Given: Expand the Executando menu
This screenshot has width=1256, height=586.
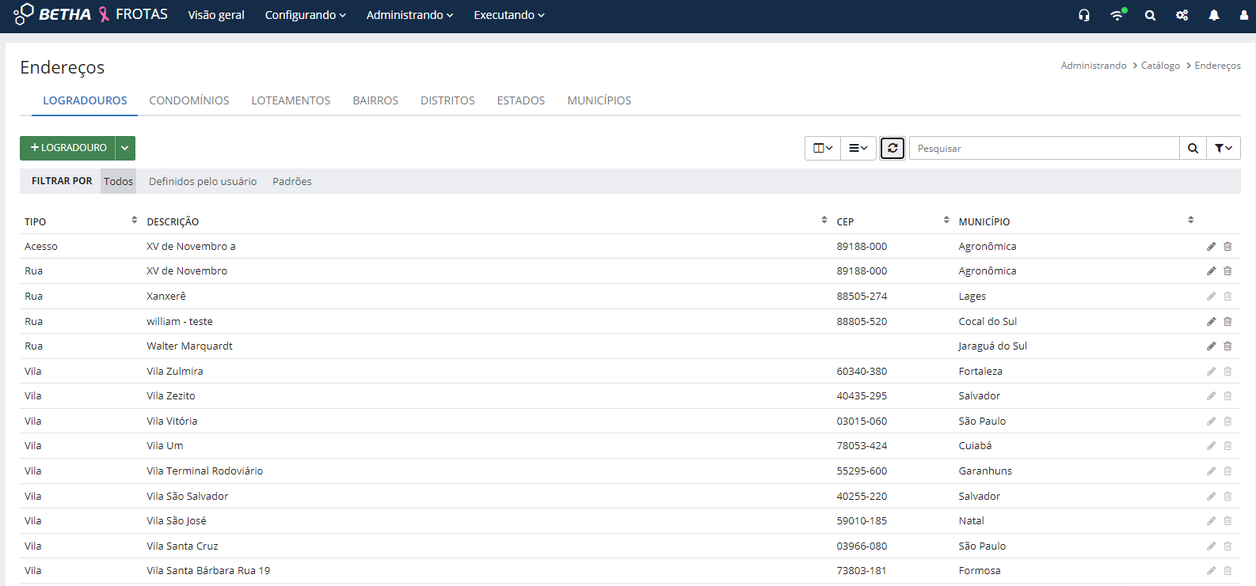Looking at the screenshot, I should point(509,15).
